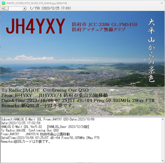Click 'Date&Time:2023/10/06' line in text pane
The image size is (165, 163).
[50, 138]
